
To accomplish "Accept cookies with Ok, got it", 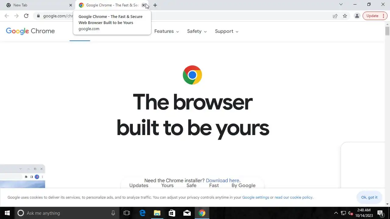I will (x=369, y=197).
